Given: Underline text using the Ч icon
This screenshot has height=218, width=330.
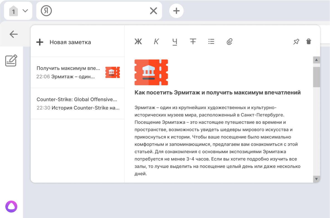Looking at the screenshot, I should (x=175, y=41).
